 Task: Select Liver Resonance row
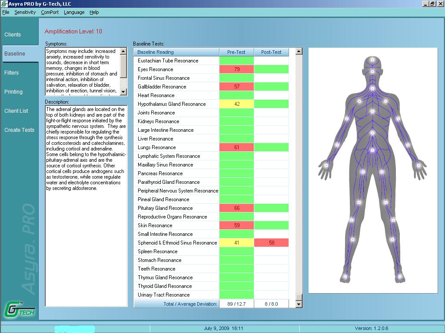click(x=211, y=139)
